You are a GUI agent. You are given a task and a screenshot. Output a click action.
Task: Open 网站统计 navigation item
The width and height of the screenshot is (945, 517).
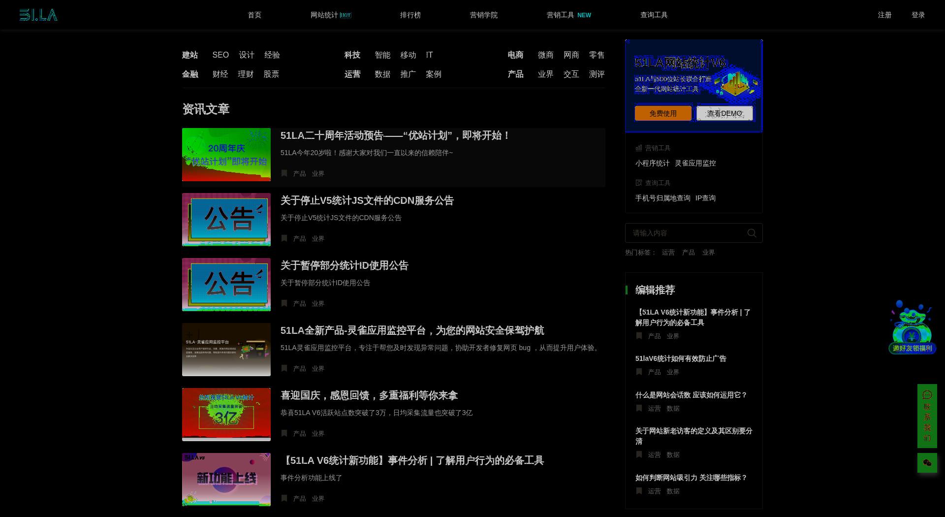pyautogui.click(x=331, y=15)
